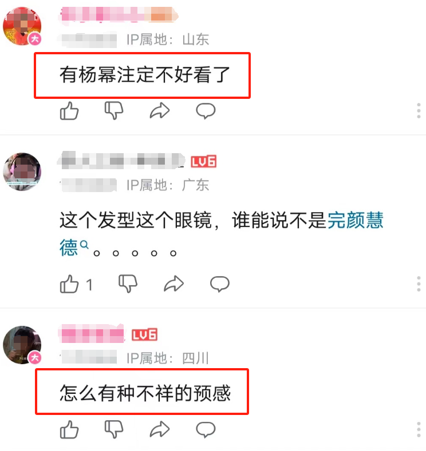426x451 pixels.
Task: Open the Shandong commenter's avatar
Action: pyautogui.click(x=22, y=26)
